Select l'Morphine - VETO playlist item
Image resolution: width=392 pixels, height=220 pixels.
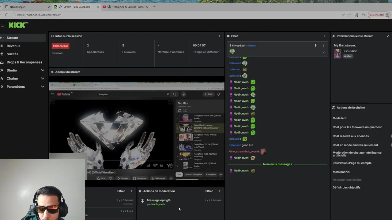(x=200, y=137)
